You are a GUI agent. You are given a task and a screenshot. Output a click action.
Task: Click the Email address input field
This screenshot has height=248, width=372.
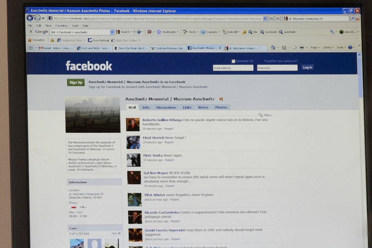coord(233,68)
